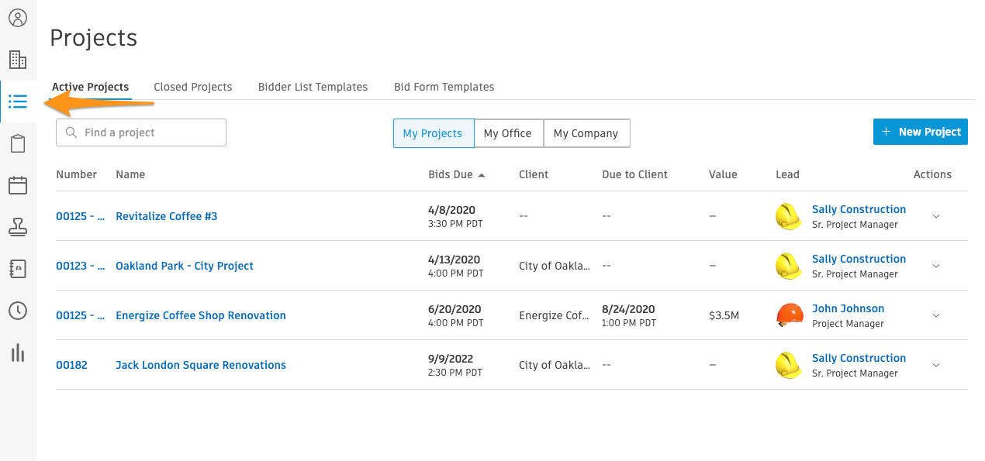985x461 pixels.
Task: Click the stamp icon in sidebar
Action: click(18, 227)
